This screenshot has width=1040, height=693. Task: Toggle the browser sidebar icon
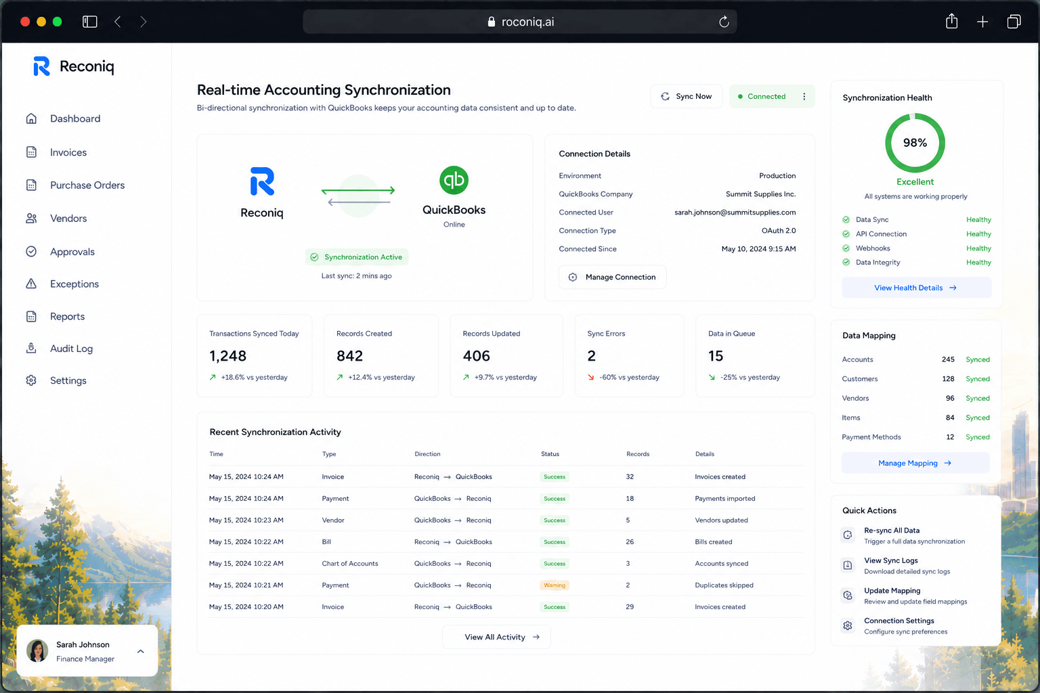89,22
